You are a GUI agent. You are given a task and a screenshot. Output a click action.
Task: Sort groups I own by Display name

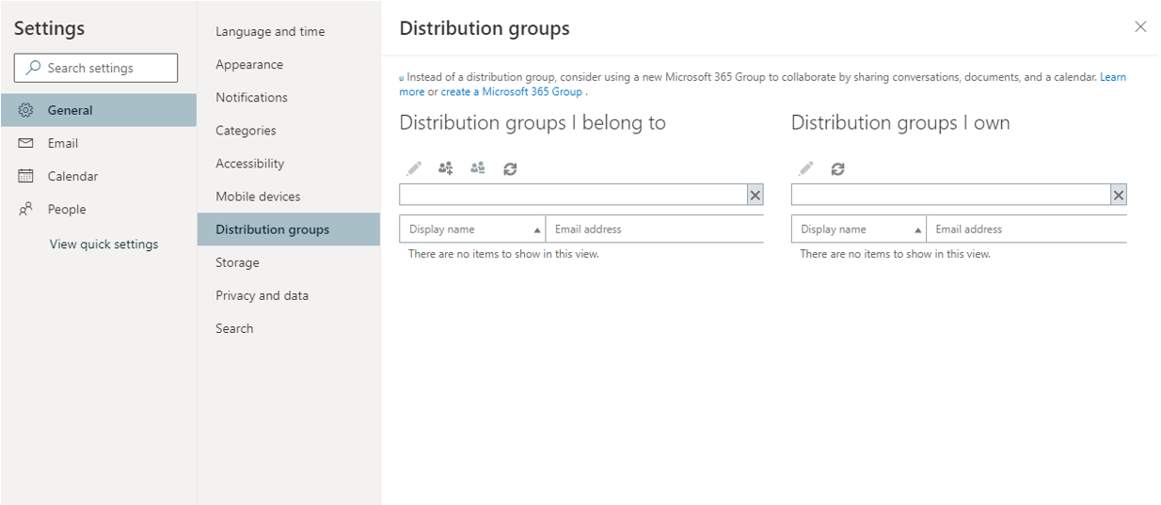click(x=858, y=229)
